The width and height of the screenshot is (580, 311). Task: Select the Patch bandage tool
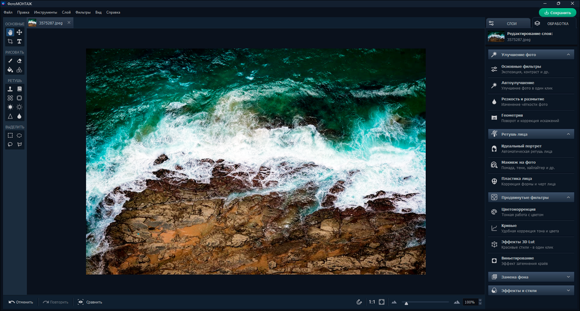click(x=10, y=98)
